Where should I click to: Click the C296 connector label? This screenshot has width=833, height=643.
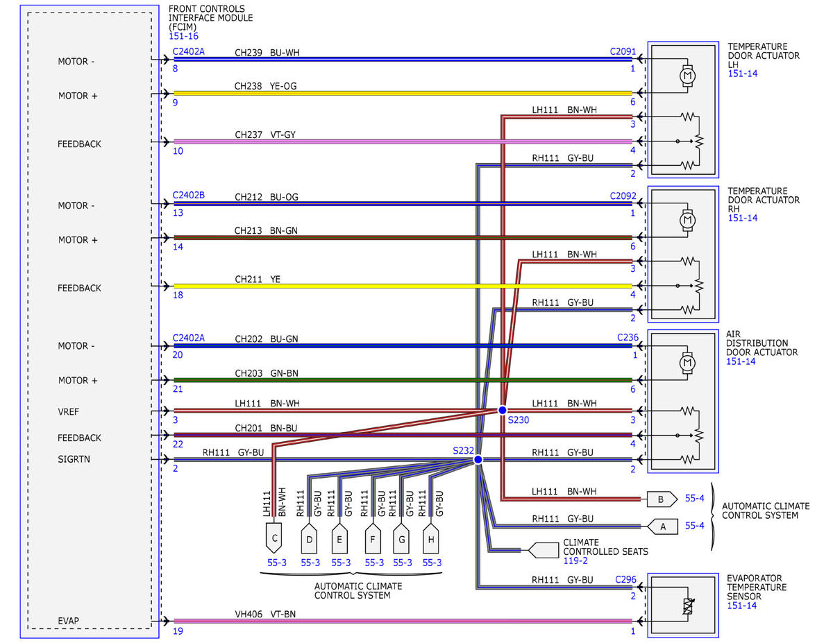pyautogui.click(x=625, y=579)
